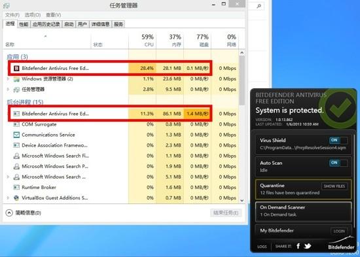
Task: Turn off the Virus Shield switch
Action: [338, 140]
